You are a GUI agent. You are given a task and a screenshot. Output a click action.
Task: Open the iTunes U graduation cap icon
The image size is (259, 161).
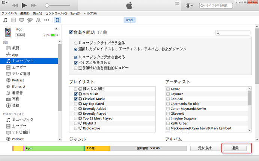(x=30, y=20)
